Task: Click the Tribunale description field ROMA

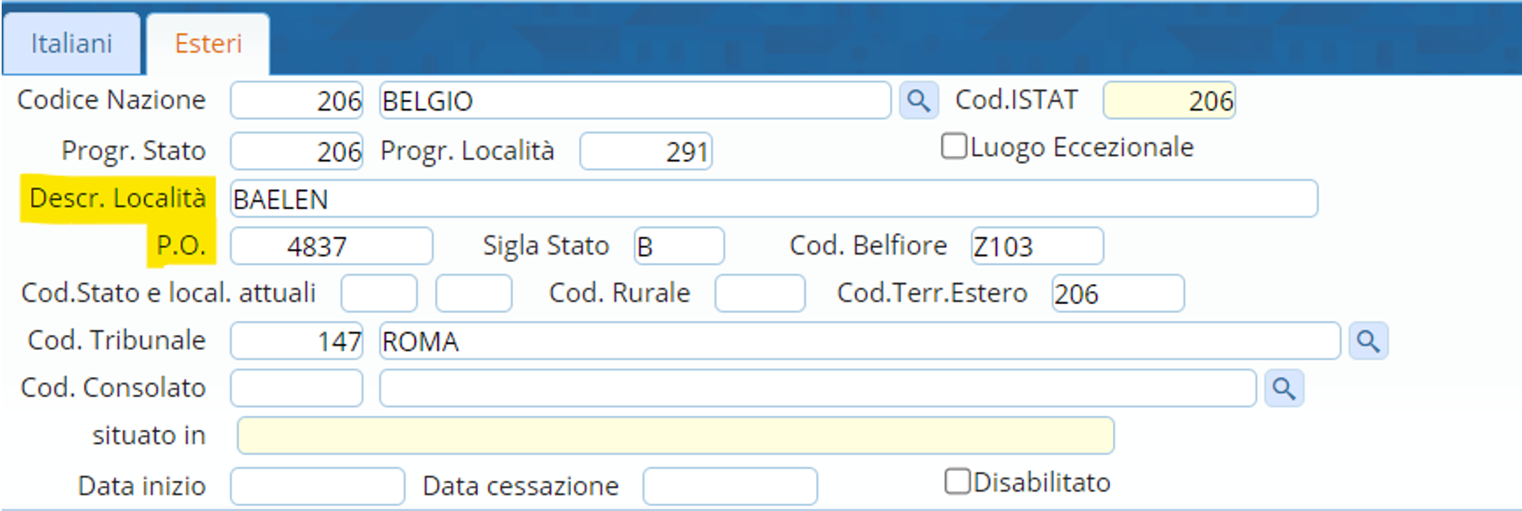Action: click(859, 341)
